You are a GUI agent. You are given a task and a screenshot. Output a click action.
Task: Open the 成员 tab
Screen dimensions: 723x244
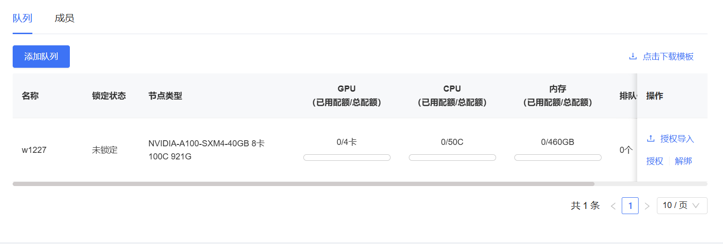click(x=65, y=18)
